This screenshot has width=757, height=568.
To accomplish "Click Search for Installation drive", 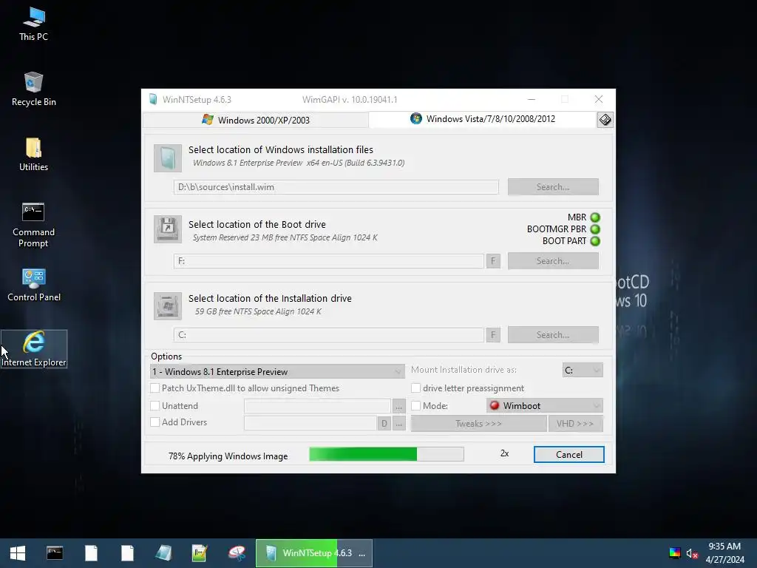I will click(x=553, y=335).
